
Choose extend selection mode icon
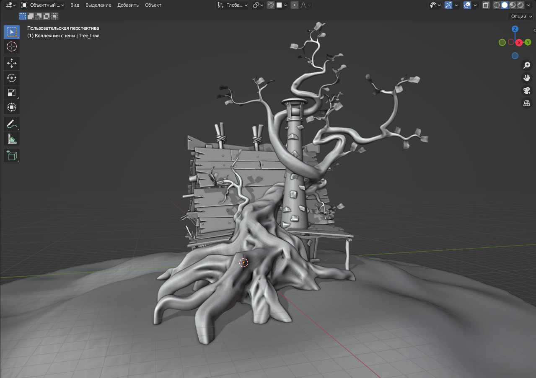(31, 16)
